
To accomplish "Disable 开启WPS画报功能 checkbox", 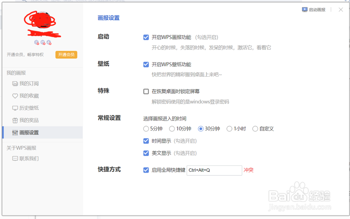I will (146, 37).
